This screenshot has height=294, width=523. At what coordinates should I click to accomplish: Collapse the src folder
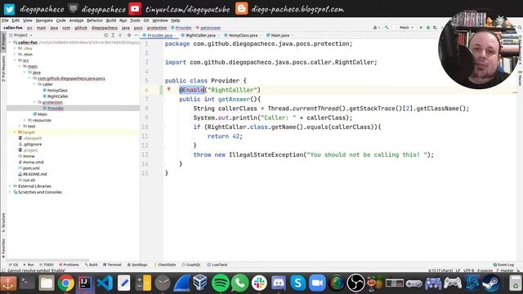(x=15, y=60)
